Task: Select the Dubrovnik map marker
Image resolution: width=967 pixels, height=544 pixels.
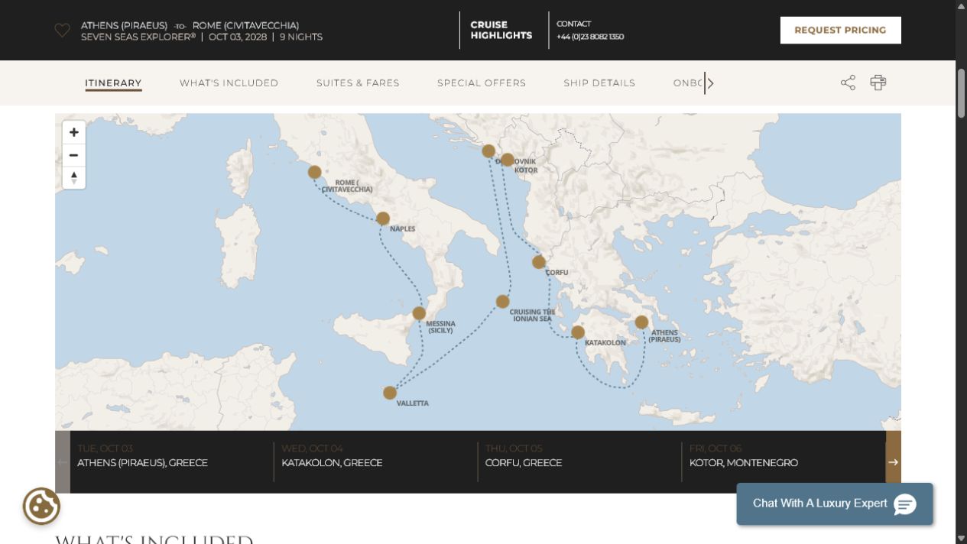Action: [488, 151]
